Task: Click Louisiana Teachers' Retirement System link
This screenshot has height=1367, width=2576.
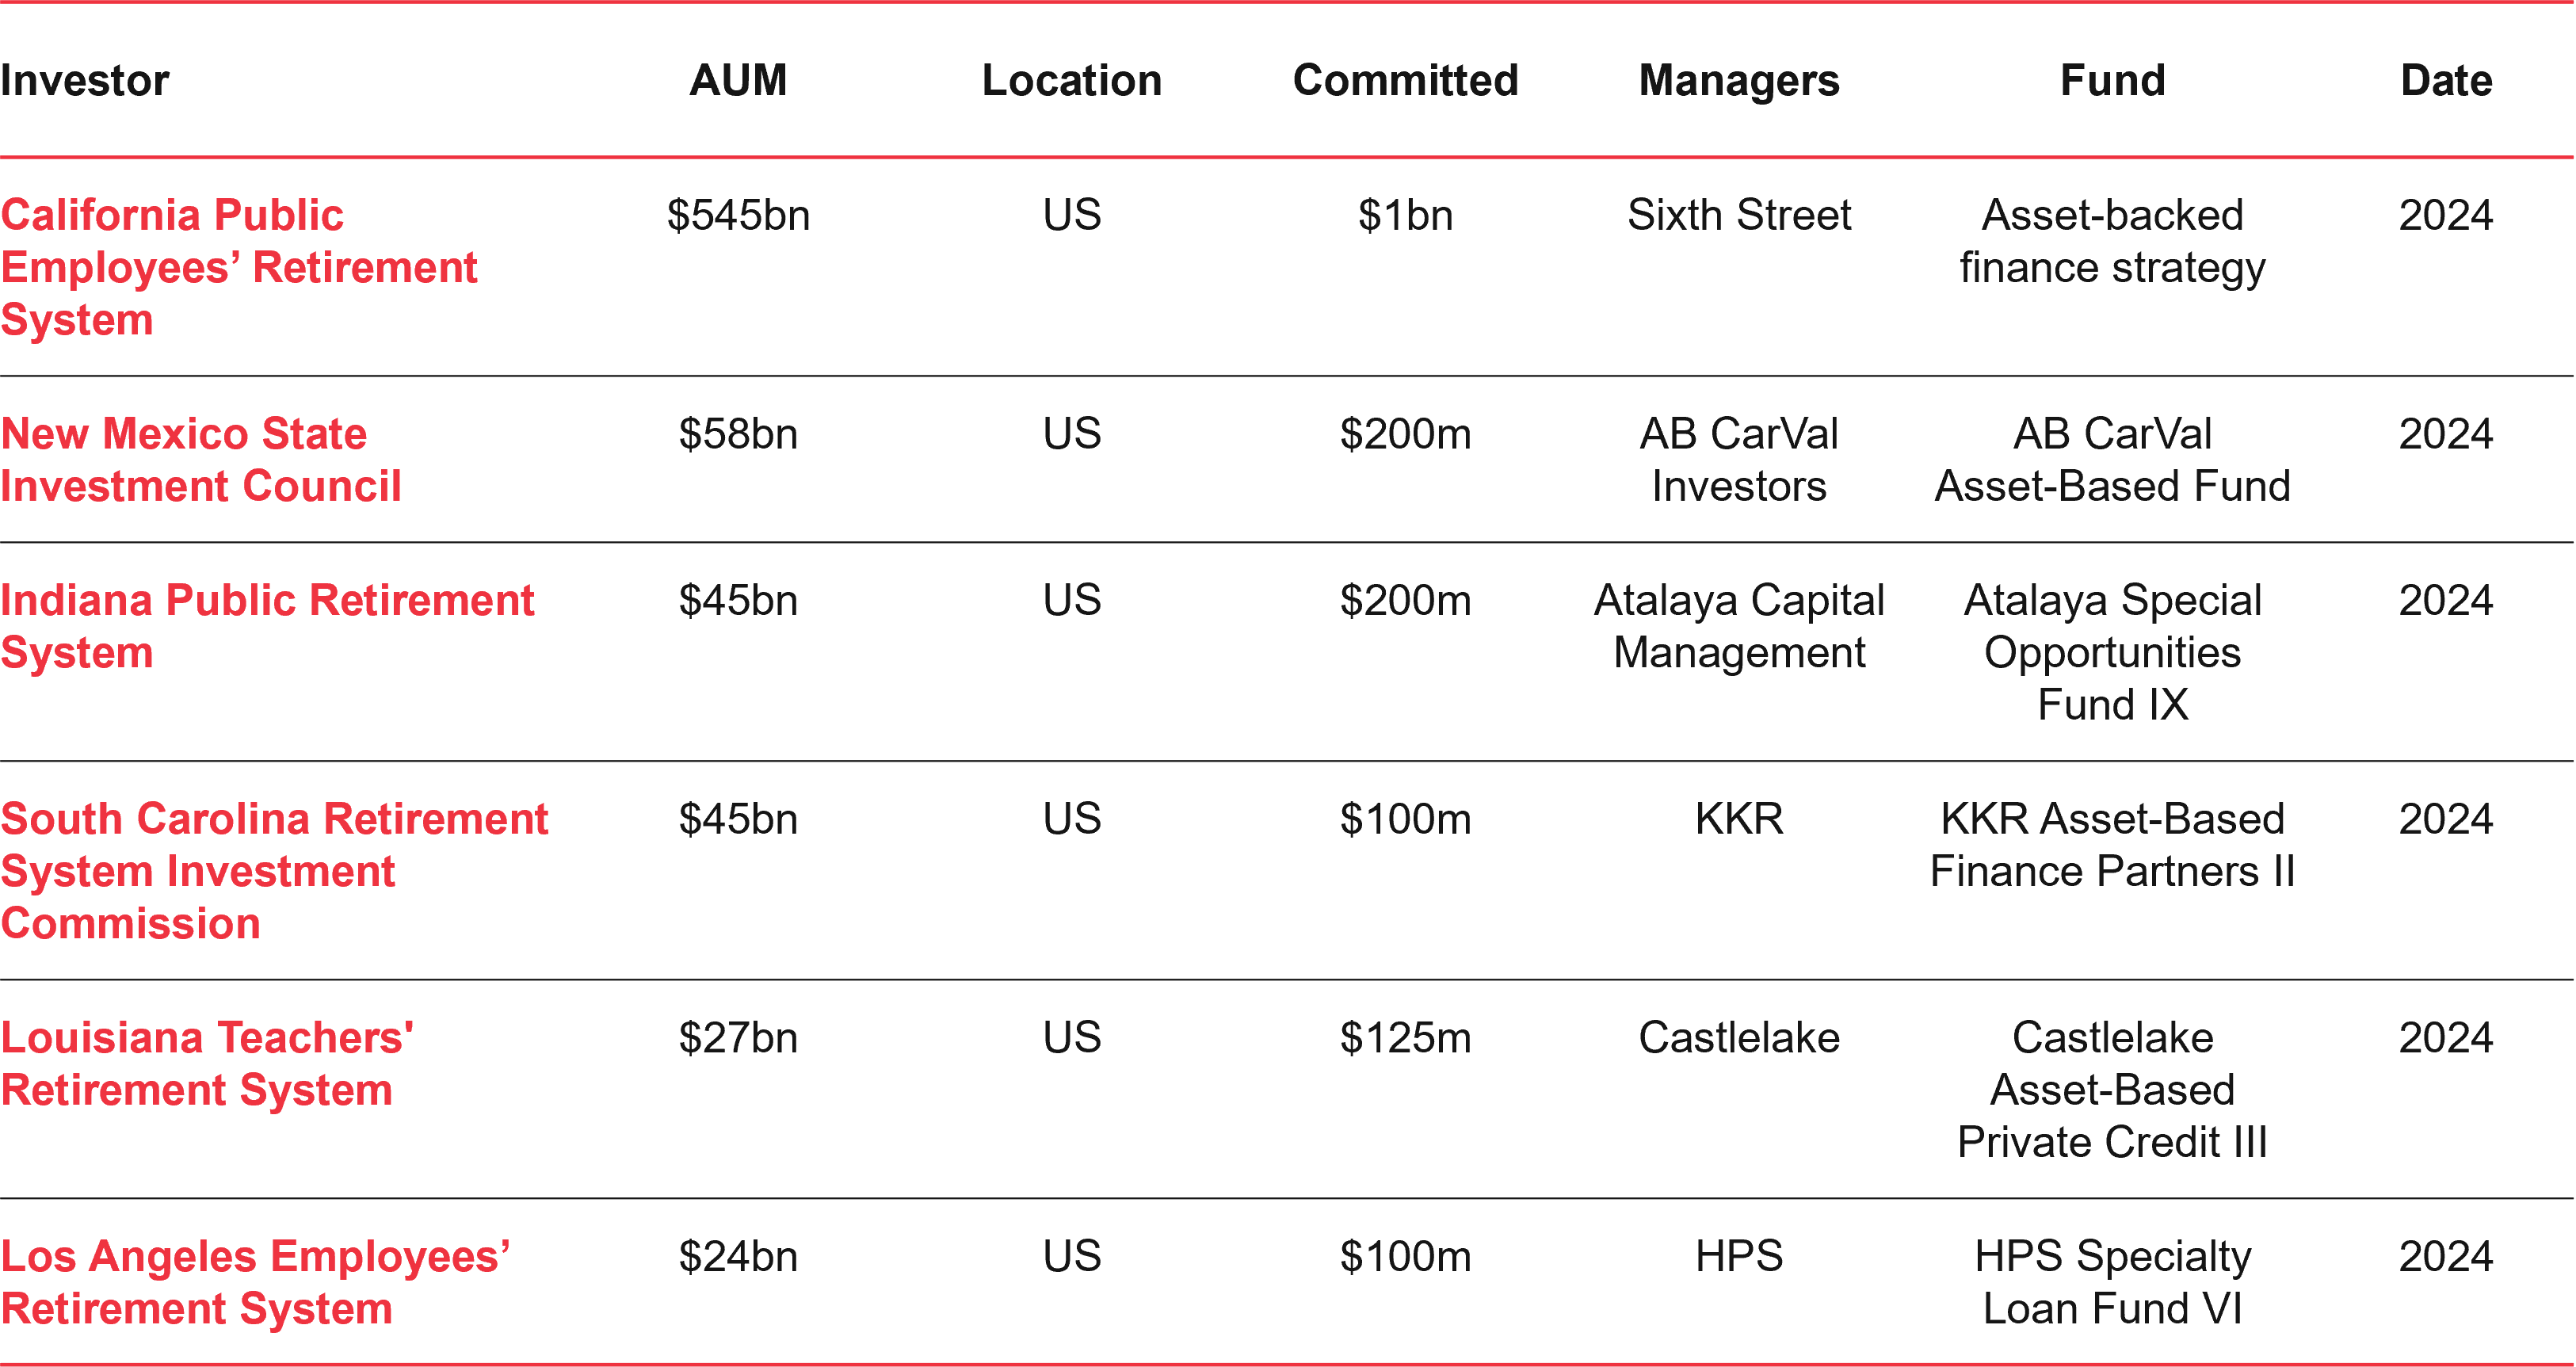Action: click(x=206, y=1063)
